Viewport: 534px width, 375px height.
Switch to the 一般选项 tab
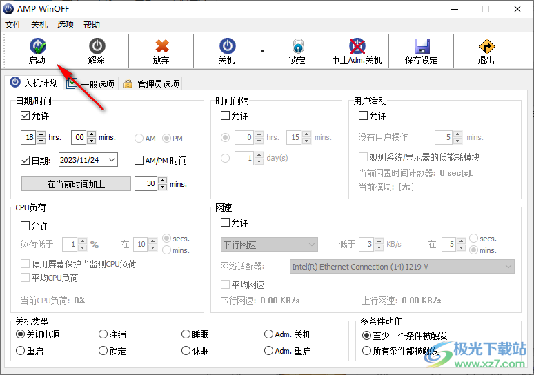coord(91,83)
